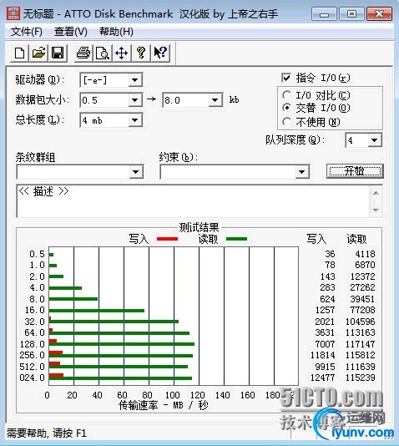Open the 查看(V) menu

coord(71,32)
